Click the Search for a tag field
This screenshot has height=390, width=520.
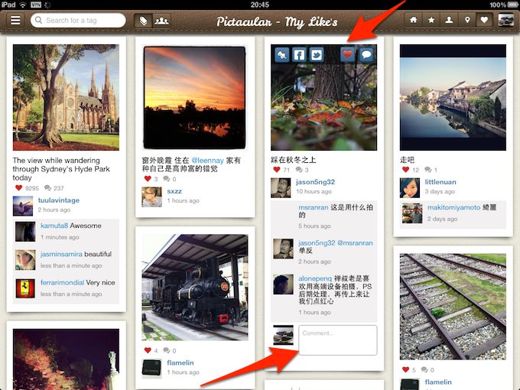coord(78,21)
